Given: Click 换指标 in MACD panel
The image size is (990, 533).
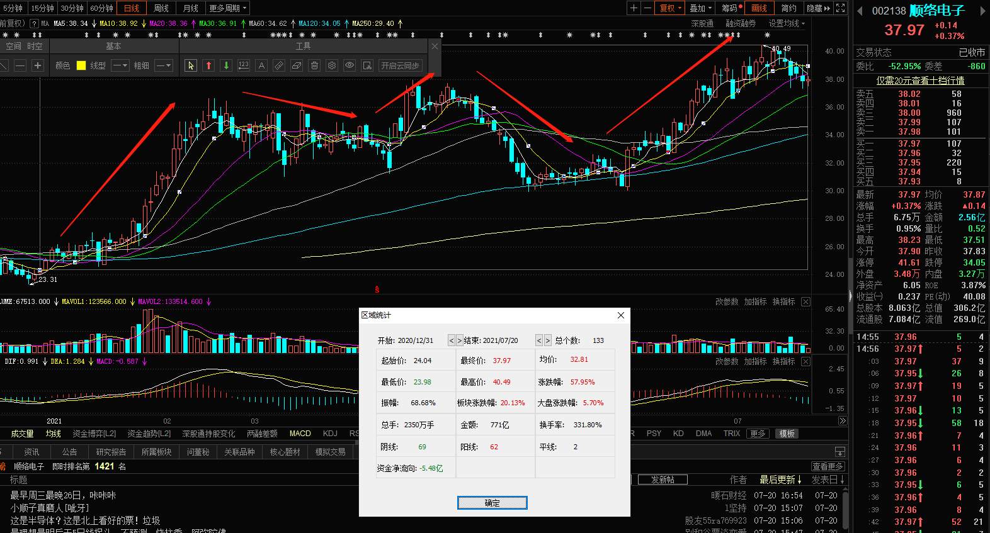Looking at the screenshot, I should (x=783, y=362).
